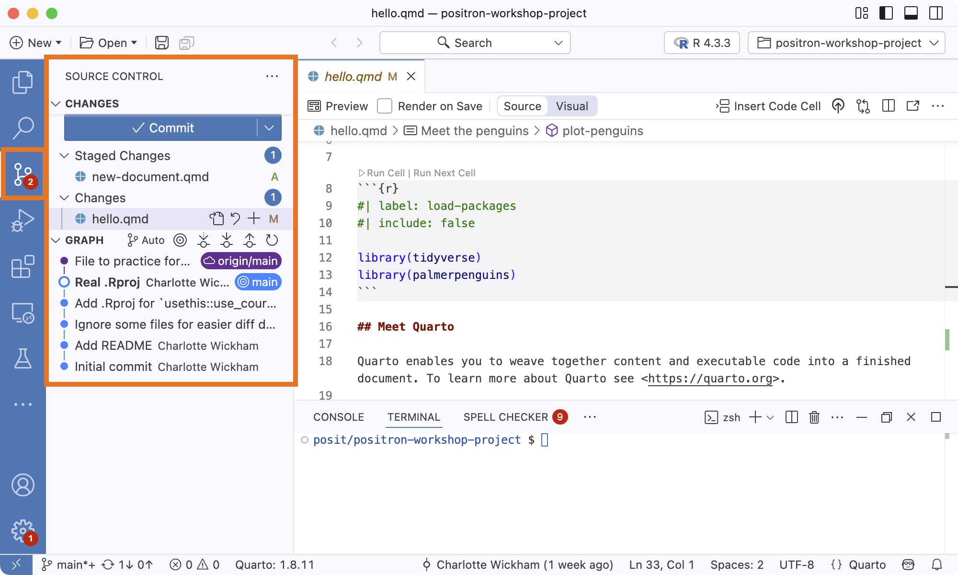Toggle the primary sidebar visibility
Image resolution: width=958 pixels, height=575 pixels.
point(886,13)
